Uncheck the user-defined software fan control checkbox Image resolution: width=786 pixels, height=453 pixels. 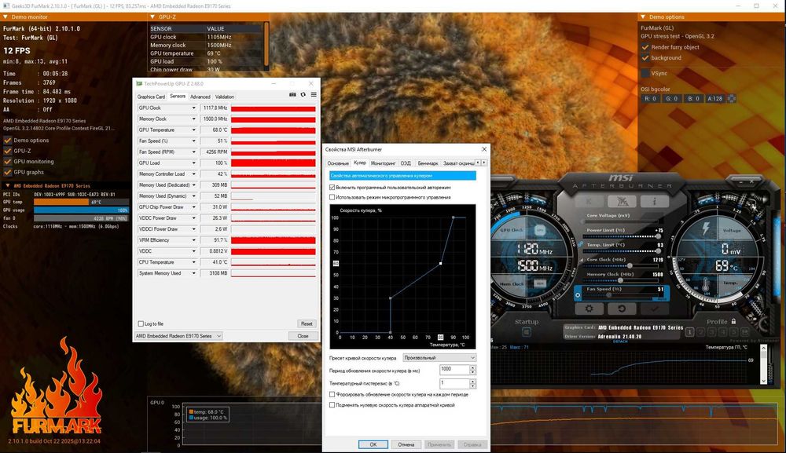(332, 187)
